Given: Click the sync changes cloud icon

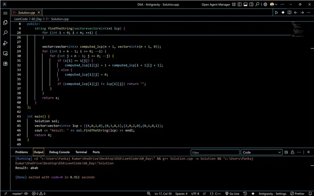Looking at the screenshot, I should tap(26, 194).
